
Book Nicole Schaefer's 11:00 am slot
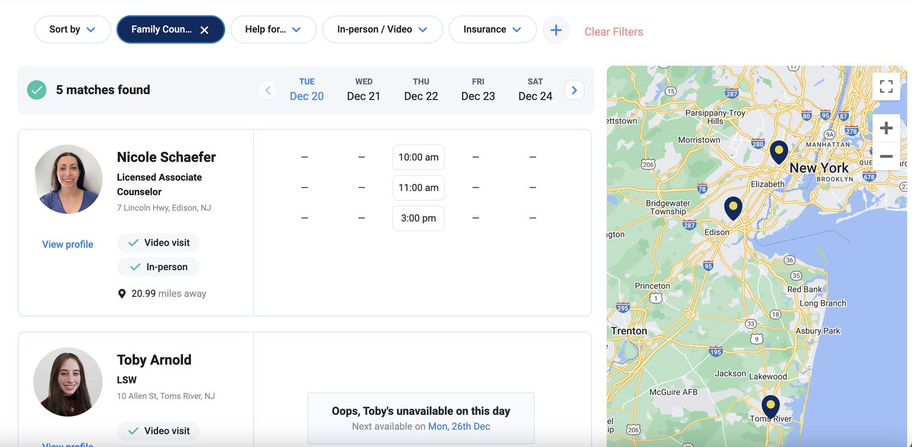click(418, 188)
